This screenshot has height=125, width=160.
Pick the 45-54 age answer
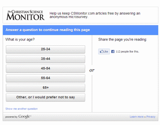[x=45, y=68]
